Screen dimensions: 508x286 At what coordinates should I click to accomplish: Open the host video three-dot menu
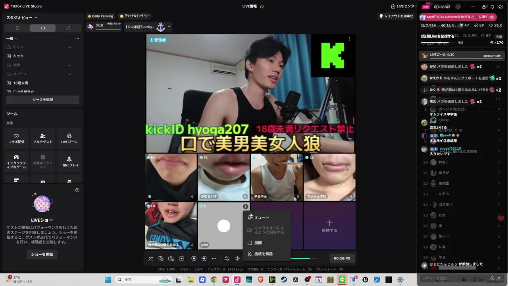[x=350, y=39]
